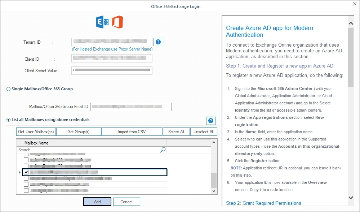The height and width of the screenshot is (212, 360).
Task: Click the search magnifier in mailbox list
Action: (x=163, y=150)
